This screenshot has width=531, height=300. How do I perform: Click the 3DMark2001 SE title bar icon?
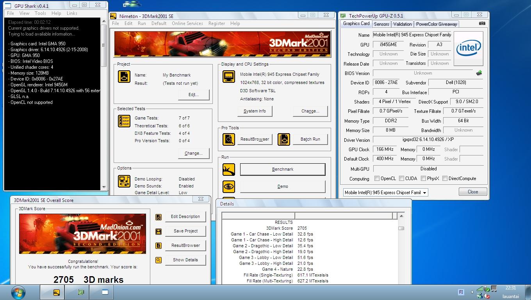click(x=113, y=16)
